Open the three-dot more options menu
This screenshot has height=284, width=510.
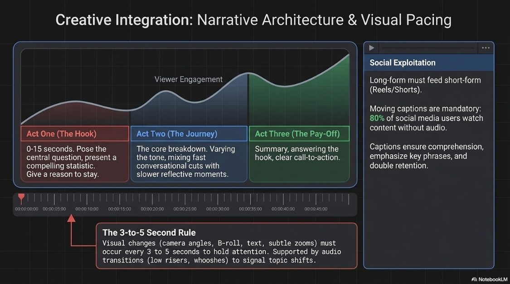point(486,48)
